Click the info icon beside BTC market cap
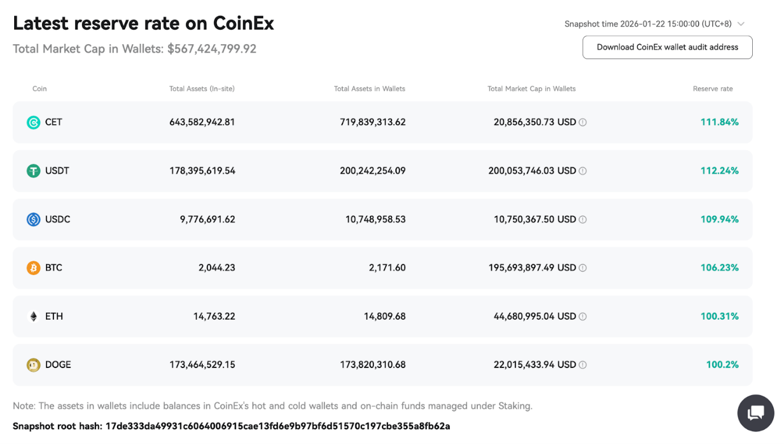The width and height of the screenshot is (784, 444). coord(583,267)
